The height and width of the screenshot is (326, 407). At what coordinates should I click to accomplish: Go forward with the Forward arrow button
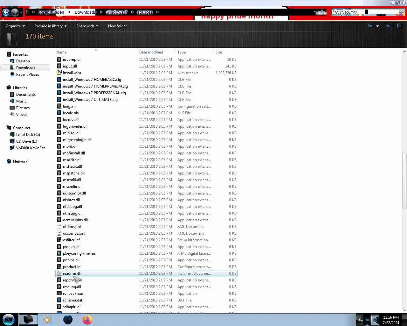pos(15,12)
